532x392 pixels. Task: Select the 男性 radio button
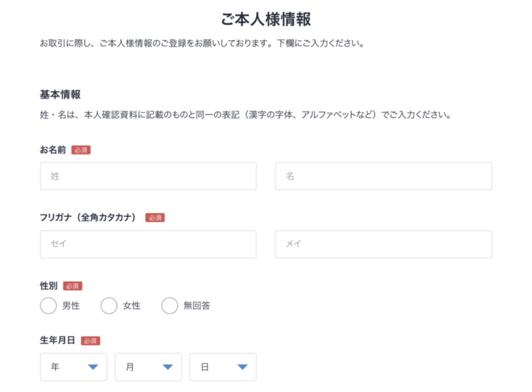(48, 306)
